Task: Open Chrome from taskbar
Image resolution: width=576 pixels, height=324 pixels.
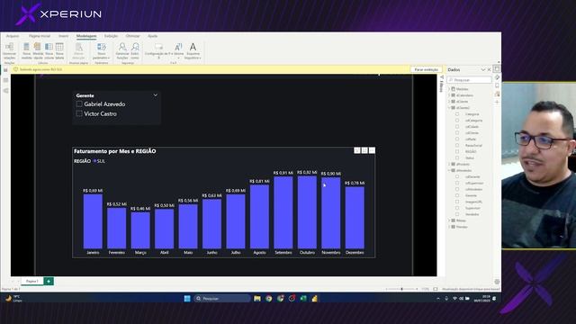Action: tap(269, 298)
